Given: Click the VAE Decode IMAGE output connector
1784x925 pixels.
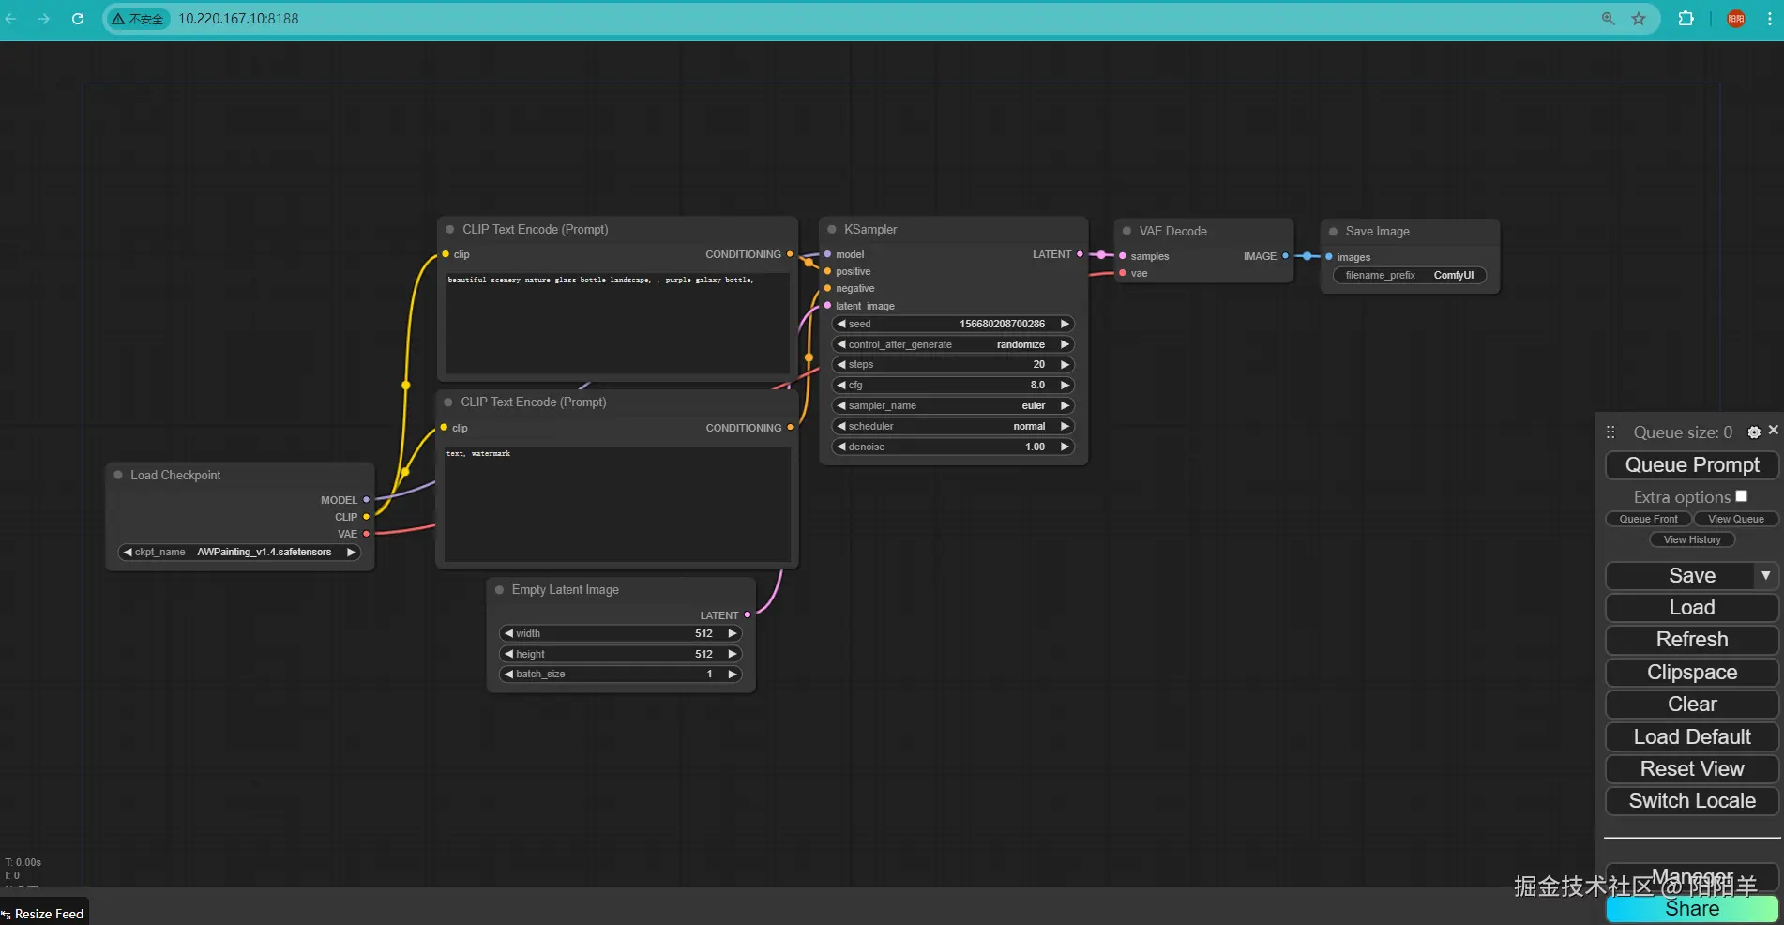Looking at the screenshot, I should 1285,256.
